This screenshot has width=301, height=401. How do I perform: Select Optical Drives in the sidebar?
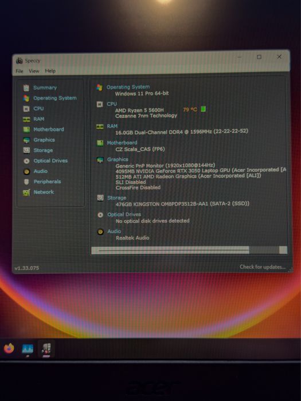pyautogui.click(x=50, y=161)
